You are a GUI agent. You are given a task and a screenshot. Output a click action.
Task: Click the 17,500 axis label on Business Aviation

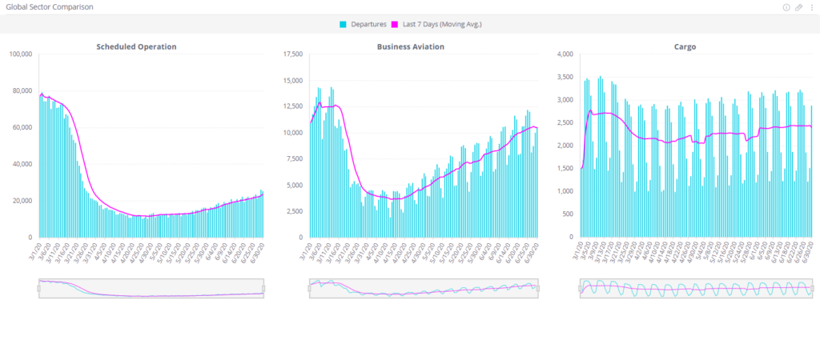pos(293,54)
